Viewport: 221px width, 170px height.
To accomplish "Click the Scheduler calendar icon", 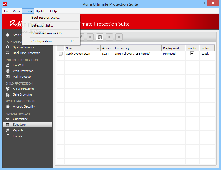I will (x=8, y=125).
